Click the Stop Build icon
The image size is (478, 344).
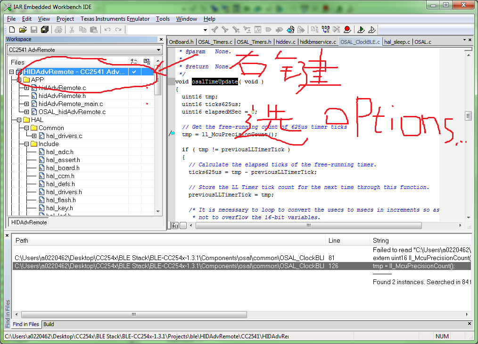point(336,30)
